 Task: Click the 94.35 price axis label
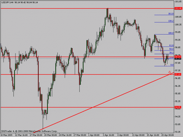(178, 117)
